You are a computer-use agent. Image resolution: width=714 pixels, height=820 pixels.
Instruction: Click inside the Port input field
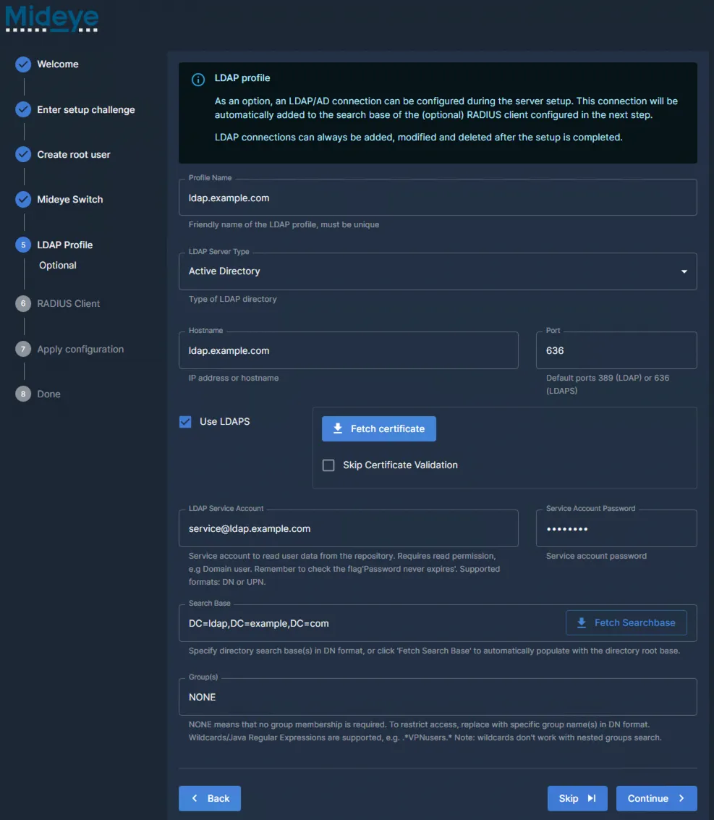[x=616, y=350]
